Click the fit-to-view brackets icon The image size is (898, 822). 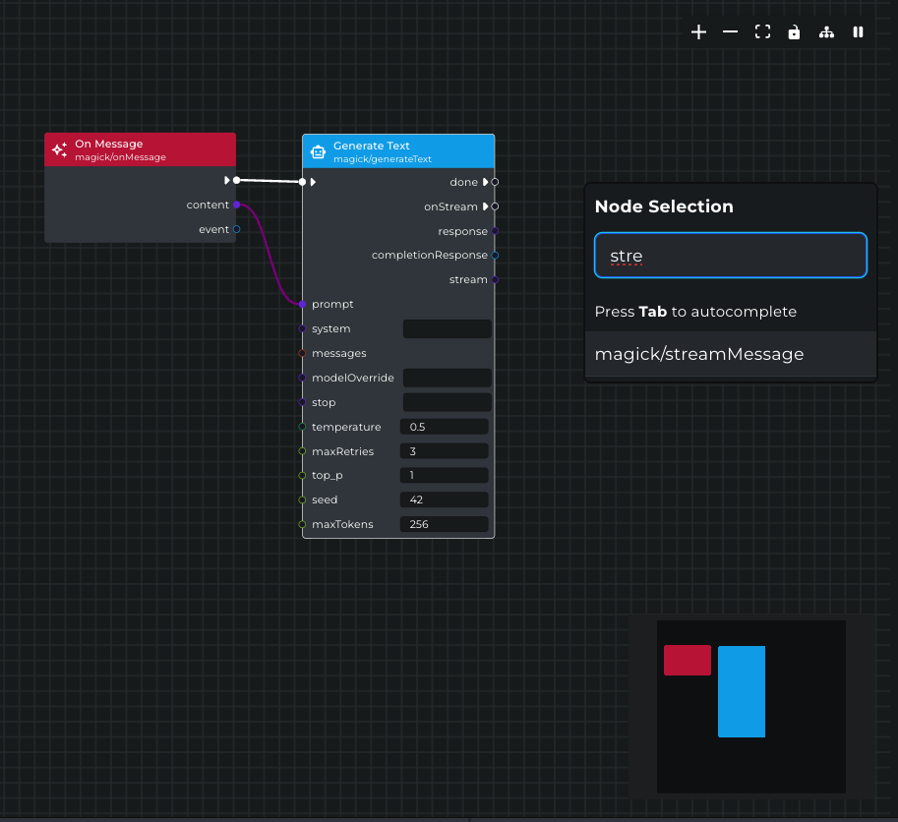click(x=762, y=31)
